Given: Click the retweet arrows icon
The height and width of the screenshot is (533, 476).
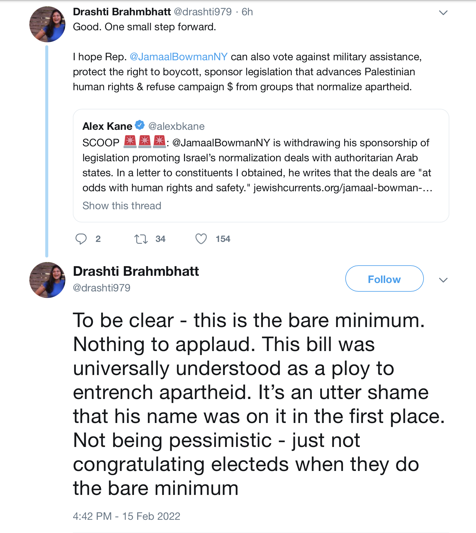Looking at the screenshot, I should pos(141,239).
